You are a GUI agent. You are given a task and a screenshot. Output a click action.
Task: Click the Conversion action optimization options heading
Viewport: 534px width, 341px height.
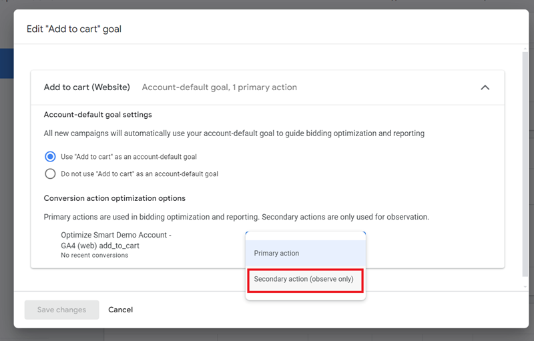(114, 198)
